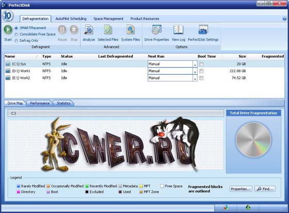This screenshot has height=213, width=289.
Task: Click the Analyze drive icon
Action: point(89,30)
